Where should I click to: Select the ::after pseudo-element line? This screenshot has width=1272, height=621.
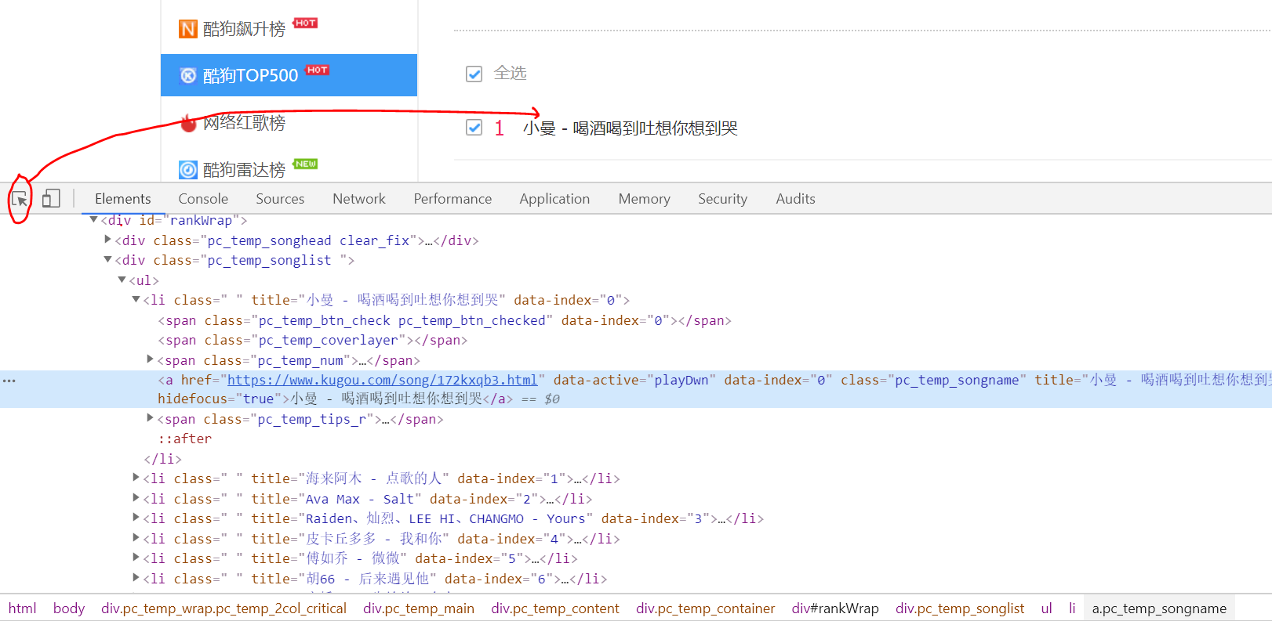tap(184, 439)
